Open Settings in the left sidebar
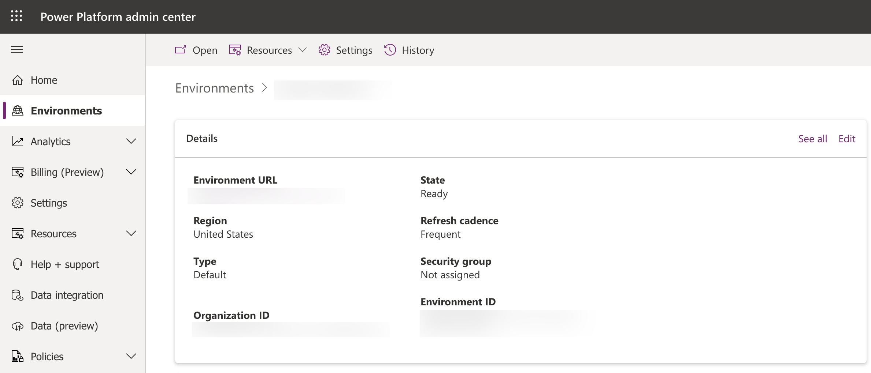The width and height of the screenshot is (871, 373). point(73,203)
